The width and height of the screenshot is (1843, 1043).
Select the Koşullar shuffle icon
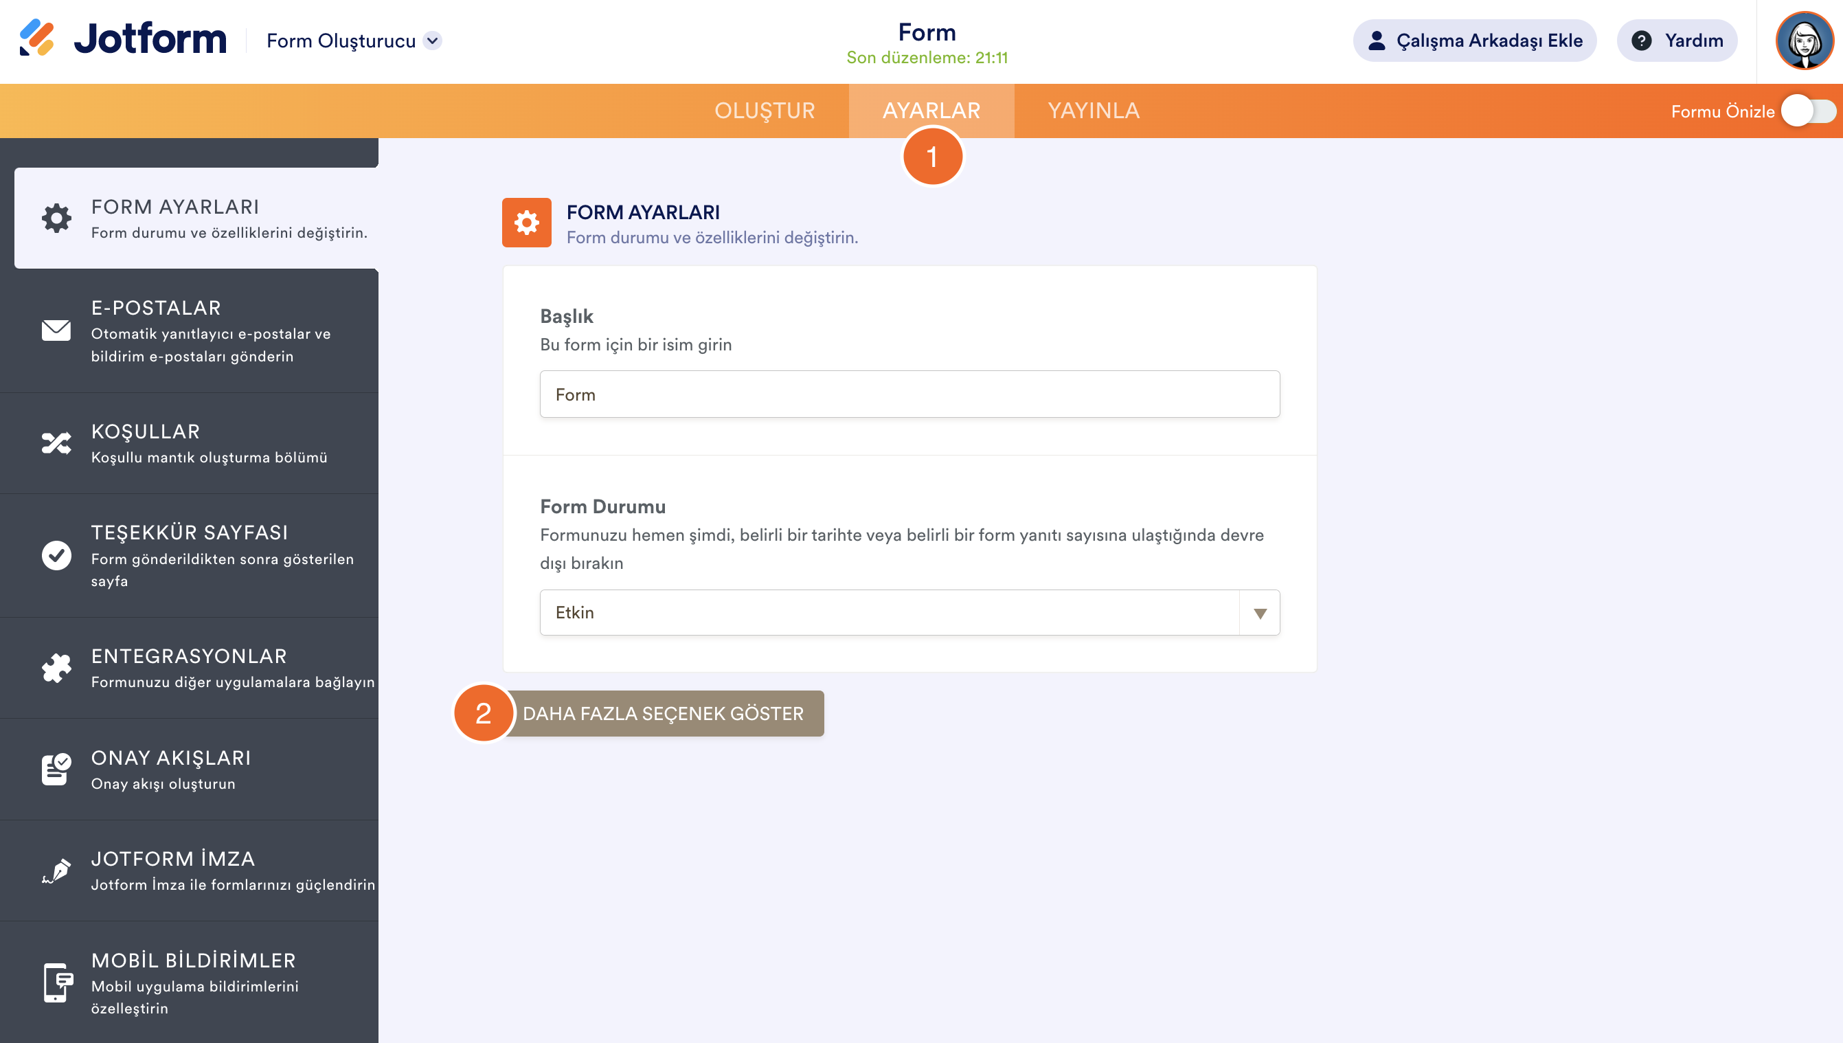click(x=56, y=443)
